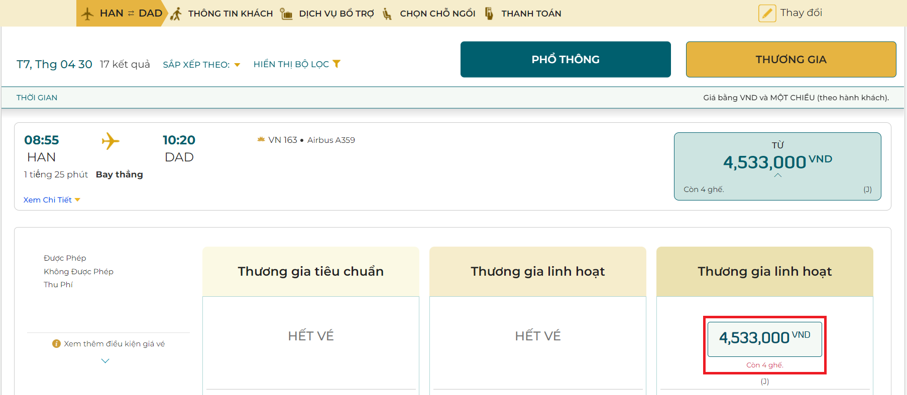Screen dimensions: 907x395
Task: Select the highlighted 4,533,000 VND fare
Action: 764,338
